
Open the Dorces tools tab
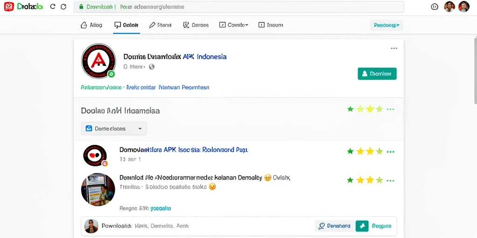(196, 25)
